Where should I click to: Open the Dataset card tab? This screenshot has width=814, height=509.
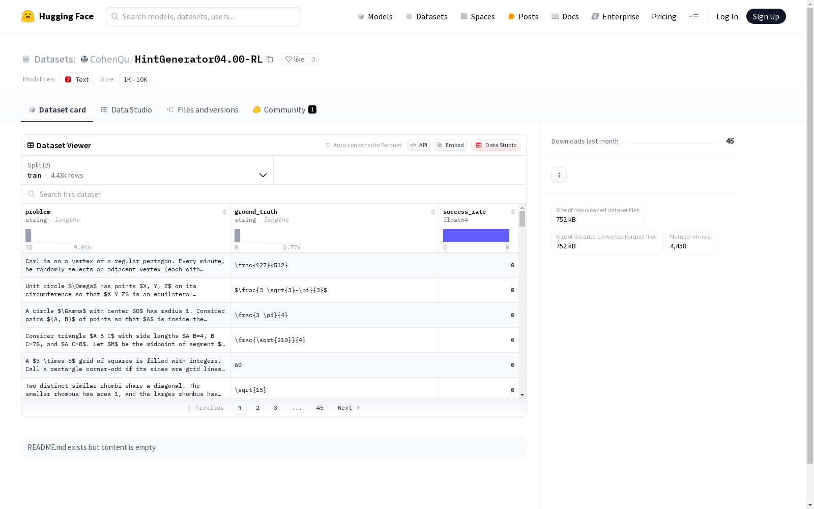[57, 110]
